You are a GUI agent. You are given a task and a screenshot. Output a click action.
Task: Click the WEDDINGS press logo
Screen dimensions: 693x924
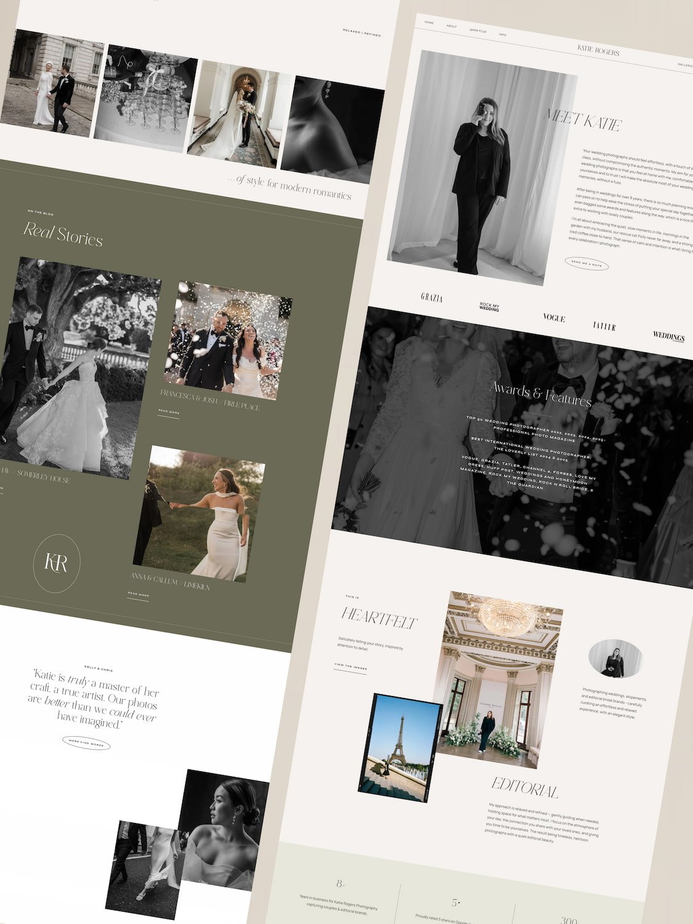(669, 337)
